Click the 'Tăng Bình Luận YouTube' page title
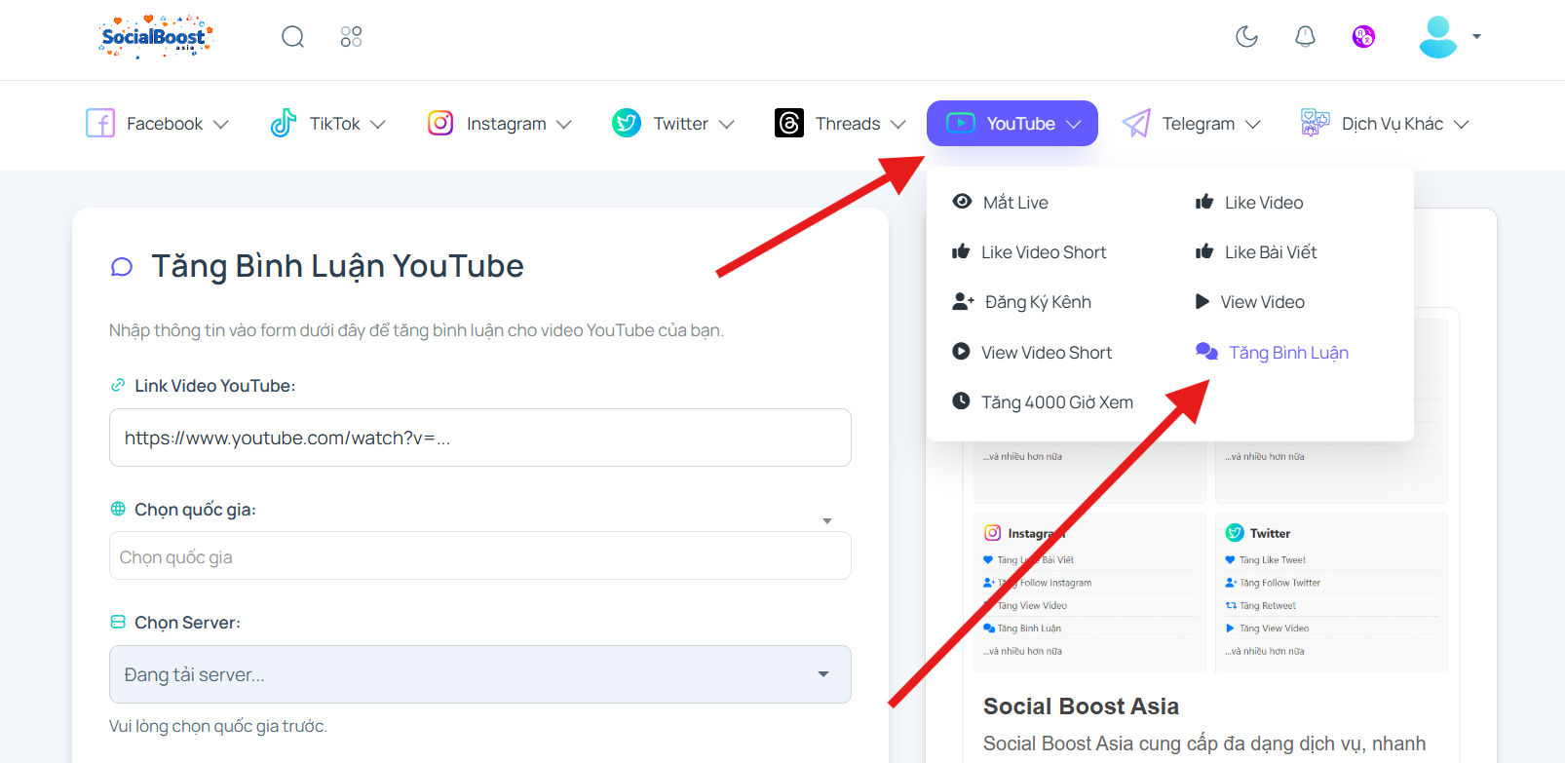Image resolution: width=1565 pixels, height=763 pixels. point(337,266)
